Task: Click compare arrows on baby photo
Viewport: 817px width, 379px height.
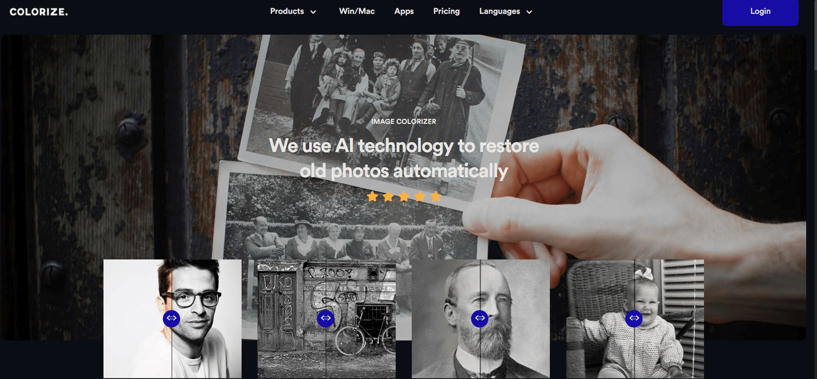Action: click(x=634, y=318)
